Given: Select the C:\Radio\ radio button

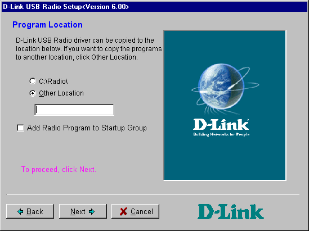Looking at the screenshot, I should [x=33, y=81].
